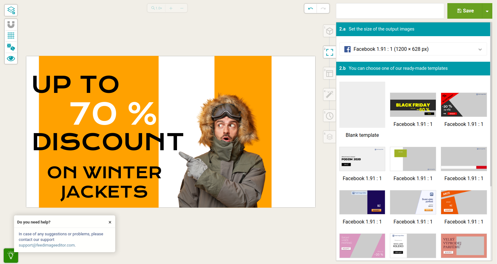Open the add layer tool
This screenshot has height=264, width=497.
pos(11,10)
